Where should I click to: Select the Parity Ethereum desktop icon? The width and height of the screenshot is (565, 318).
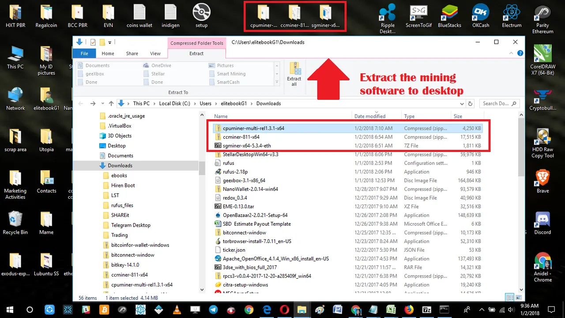(542, 19)
